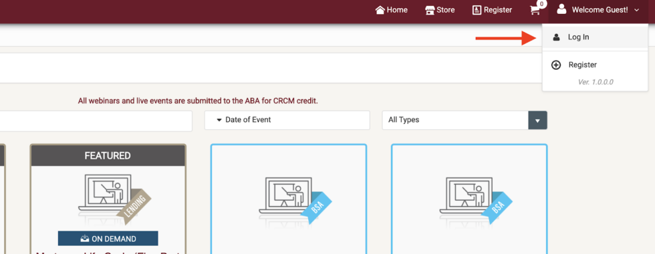Open the shopping cart icon
655x254 pixels.
[535, 11]
